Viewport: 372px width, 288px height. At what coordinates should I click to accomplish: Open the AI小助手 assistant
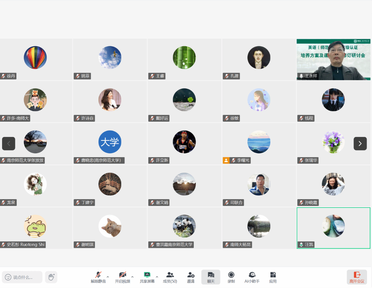[x=252, y=277]
